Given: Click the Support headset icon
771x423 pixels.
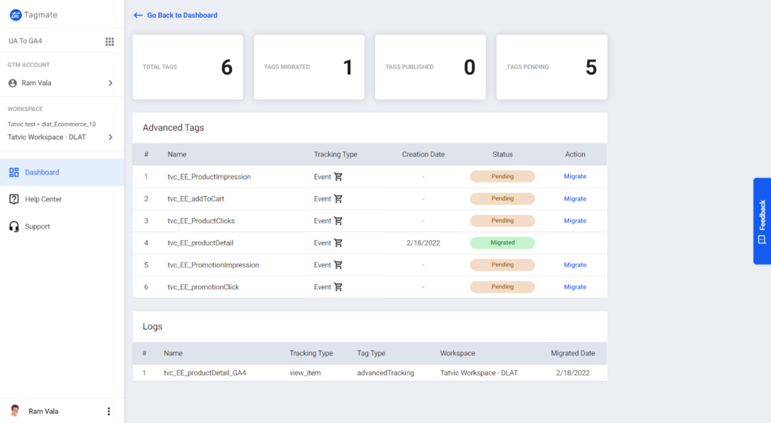Looking at the screenshot, I should point(14,226).
